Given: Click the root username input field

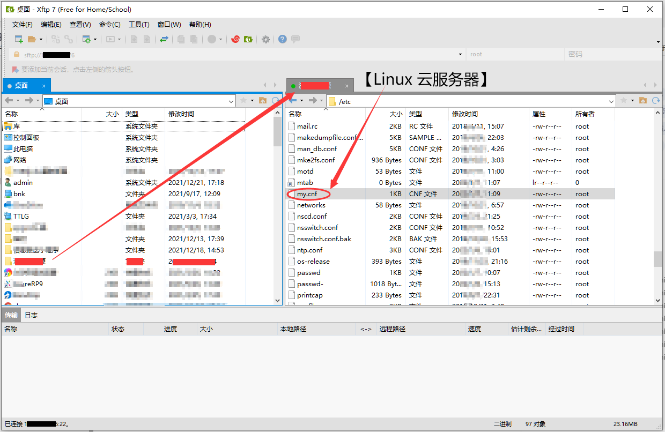Looking at the screenshot, I should pyautogui.click(x=514, y=54).
